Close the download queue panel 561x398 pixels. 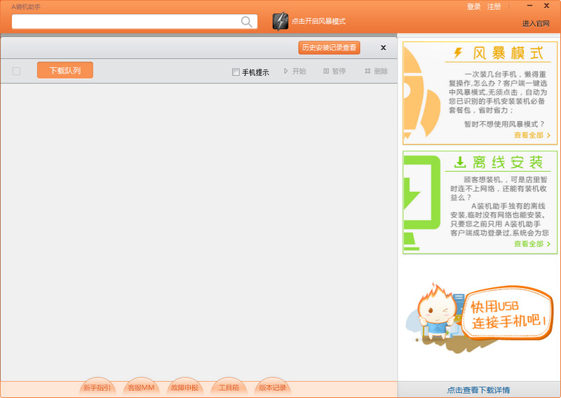(383, 48)
